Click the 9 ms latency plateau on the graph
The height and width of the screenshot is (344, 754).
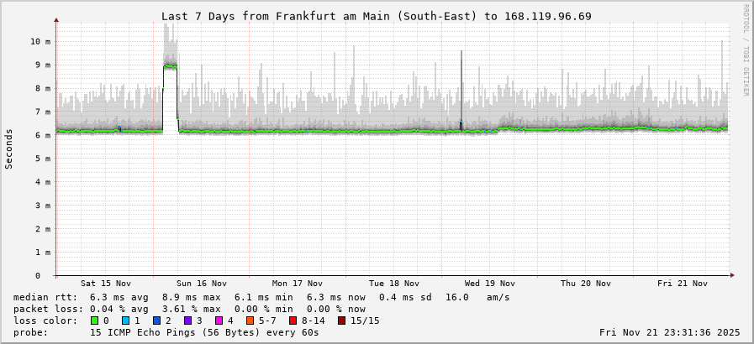171,65
